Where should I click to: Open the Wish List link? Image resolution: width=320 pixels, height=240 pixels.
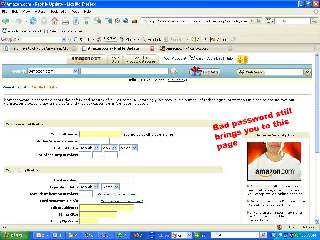(214, 58)
